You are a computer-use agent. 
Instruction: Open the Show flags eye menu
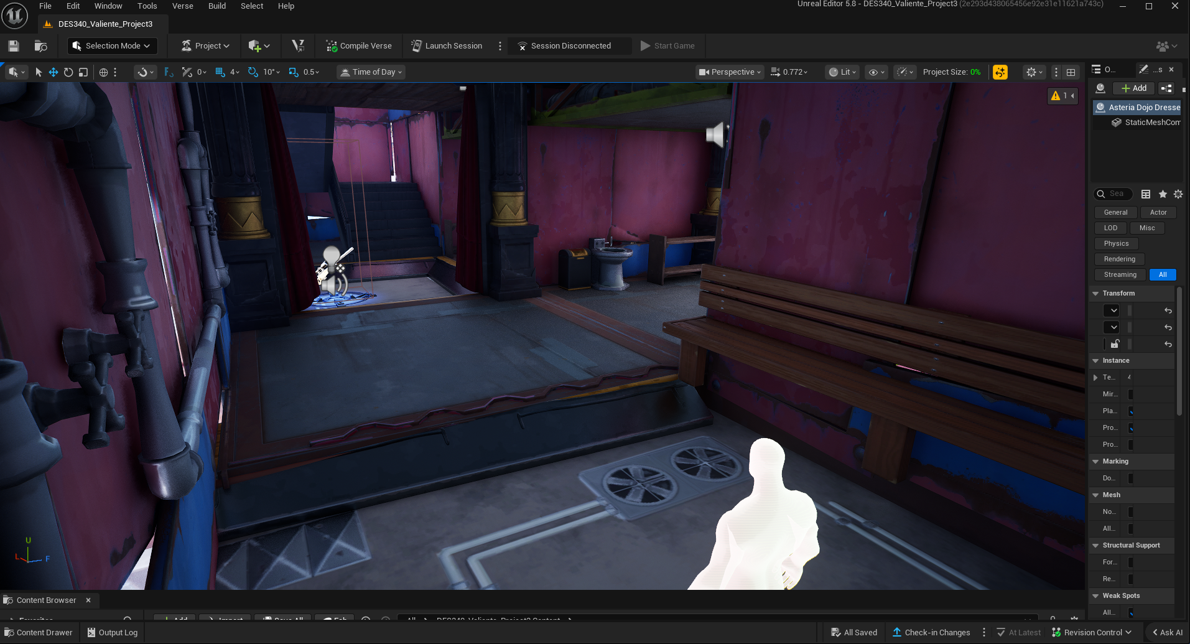click(876, 72)
